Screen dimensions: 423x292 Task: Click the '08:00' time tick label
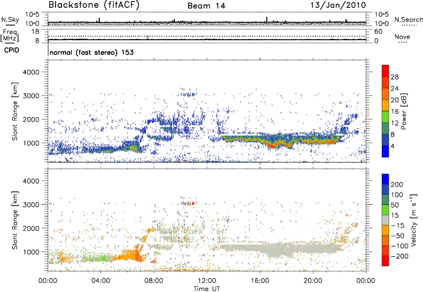(153, 281)
